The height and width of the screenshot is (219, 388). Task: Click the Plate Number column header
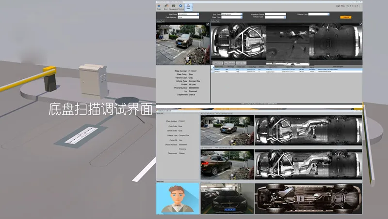[x=219, y=67]
